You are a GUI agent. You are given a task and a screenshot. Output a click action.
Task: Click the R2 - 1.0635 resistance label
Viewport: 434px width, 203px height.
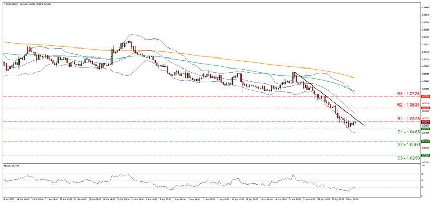(408, 105)
